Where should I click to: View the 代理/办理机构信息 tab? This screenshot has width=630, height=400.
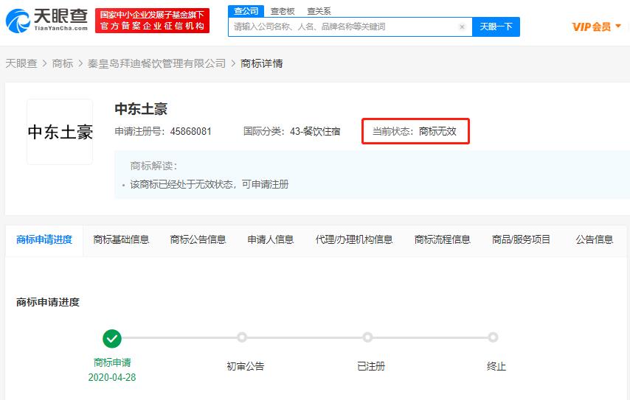(x=354, y=239)
